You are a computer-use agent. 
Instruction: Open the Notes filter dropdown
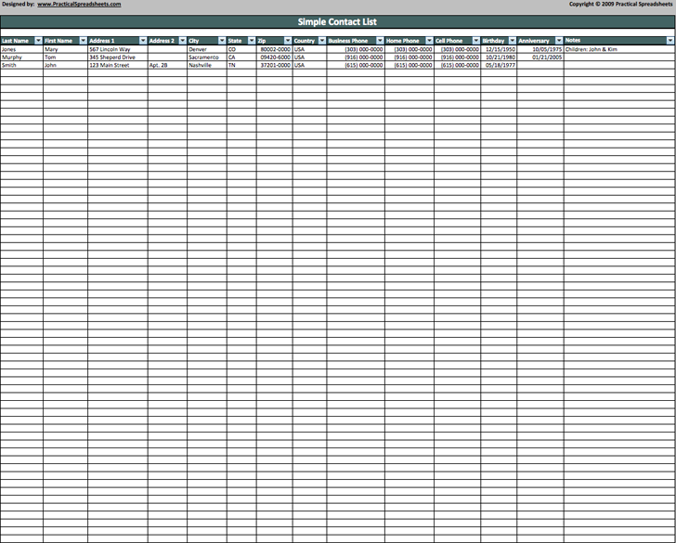pos(670,41)
